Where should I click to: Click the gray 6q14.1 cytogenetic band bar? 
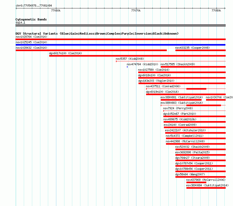[120, 25]
